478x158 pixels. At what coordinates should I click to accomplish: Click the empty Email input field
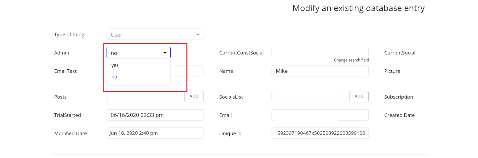[x=320, y=115]
